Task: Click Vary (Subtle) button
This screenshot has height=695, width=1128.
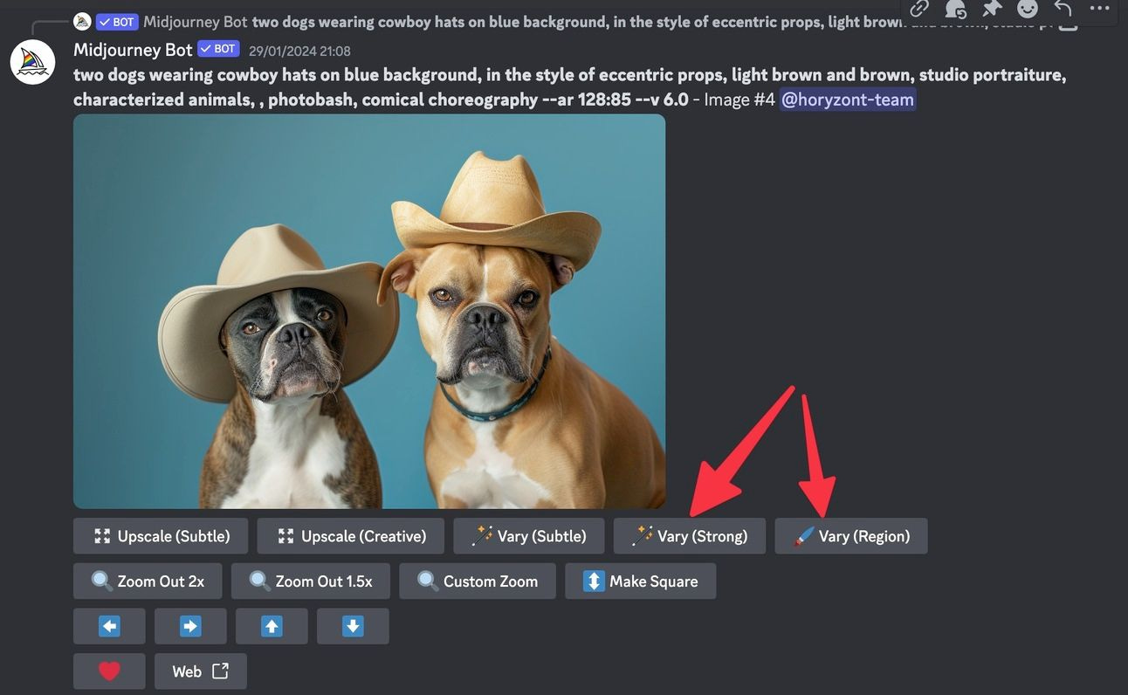Action: [x=529, y=536]
